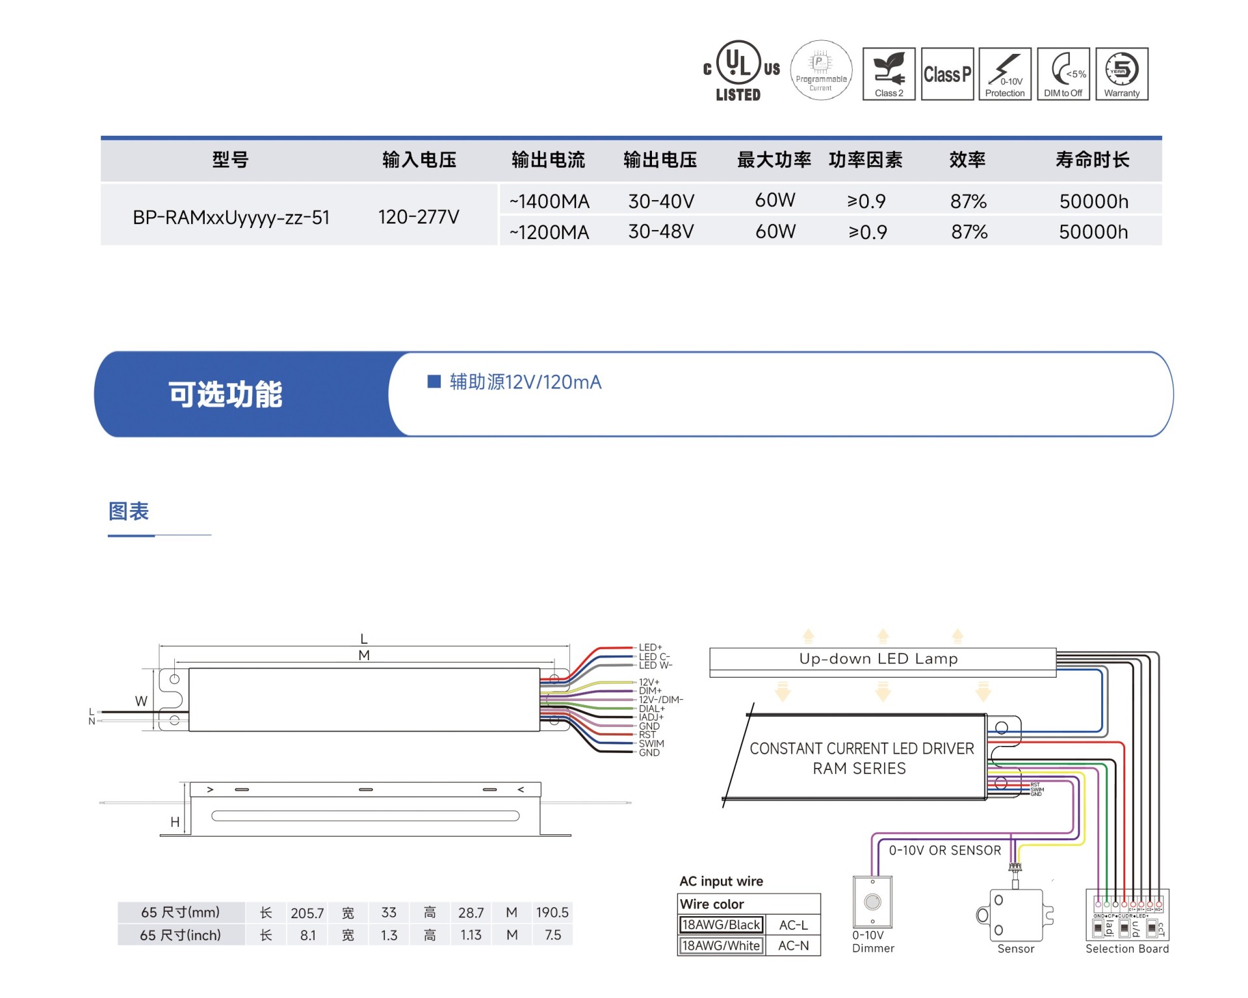The image size is (1248, 998).
Task: Click the 型号 column header
Action: click(x=230, y=160)
